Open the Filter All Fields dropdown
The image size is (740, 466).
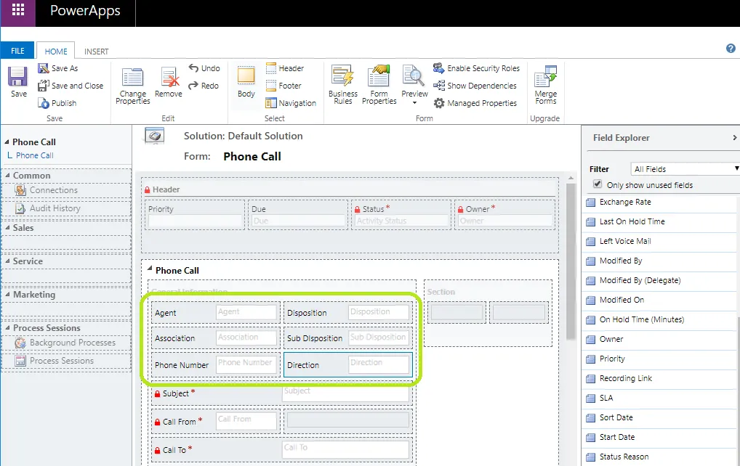(x=685, y=168)
